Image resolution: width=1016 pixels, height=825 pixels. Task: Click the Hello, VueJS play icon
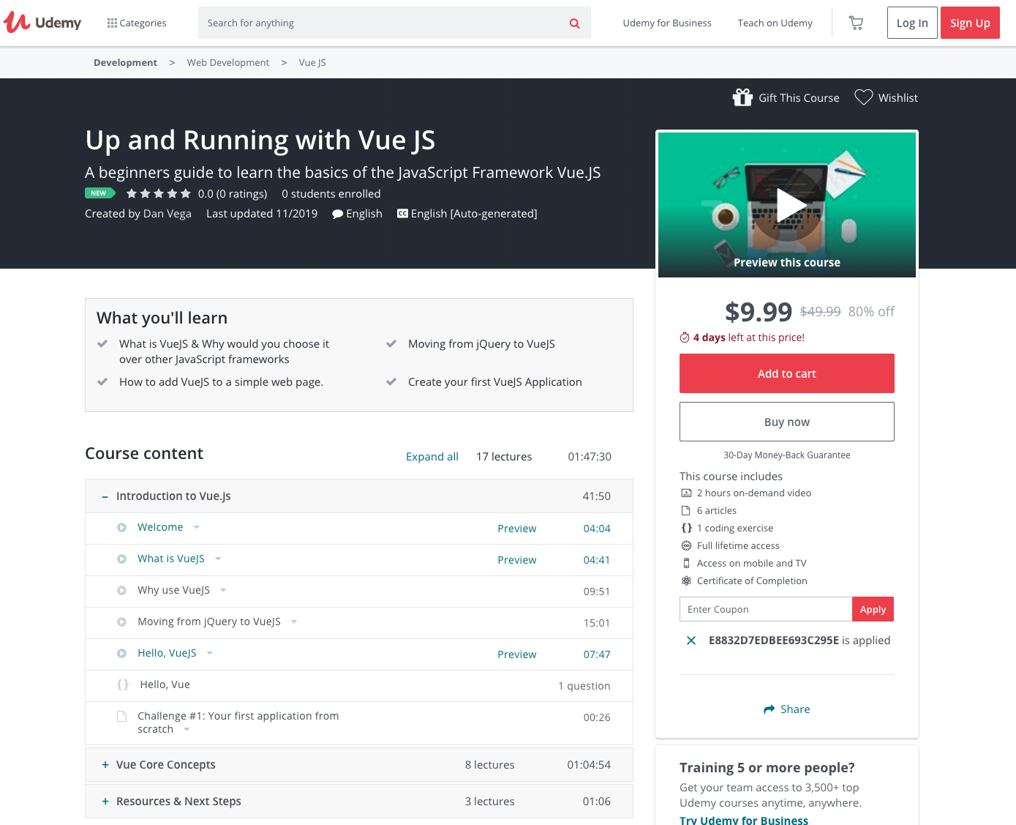point(122,654)
